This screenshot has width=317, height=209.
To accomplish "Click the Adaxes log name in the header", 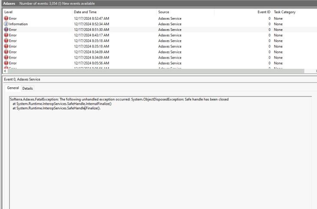I will 9,3.
